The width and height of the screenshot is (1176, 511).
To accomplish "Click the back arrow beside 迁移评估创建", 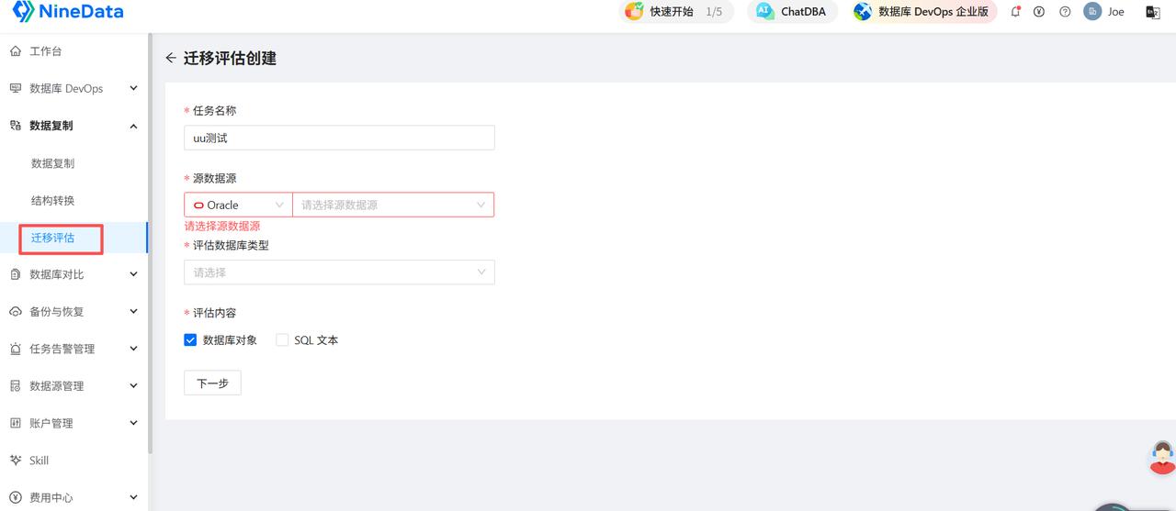I will [x=171, y=58].
